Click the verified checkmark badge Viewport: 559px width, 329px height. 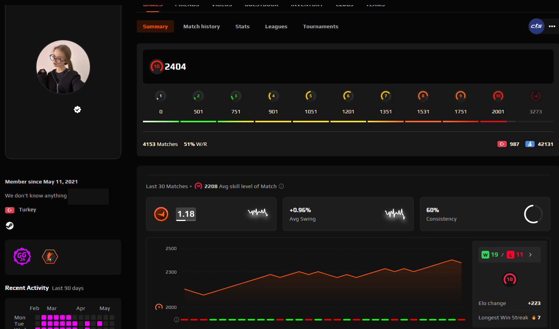click(77, 110)
